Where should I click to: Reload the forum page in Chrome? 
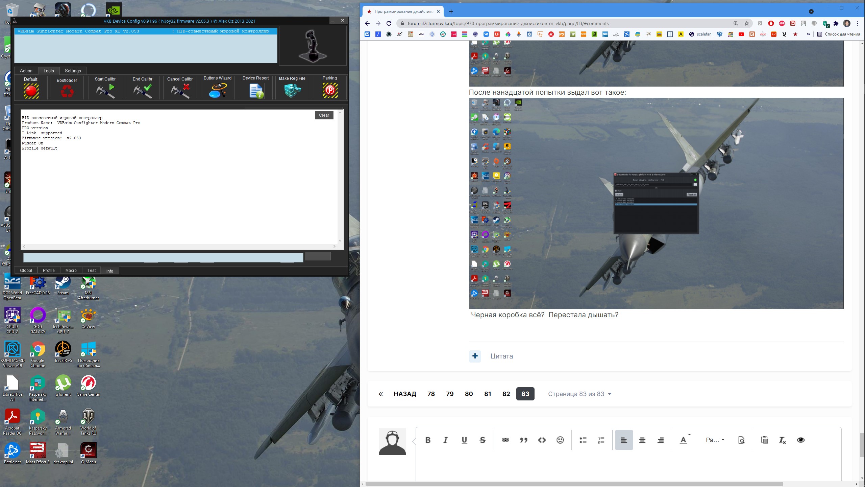click(389, 23)
